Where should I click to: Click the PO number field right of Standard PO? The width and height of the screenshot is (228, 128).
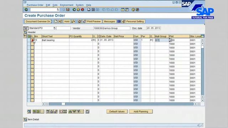[63, 28]
